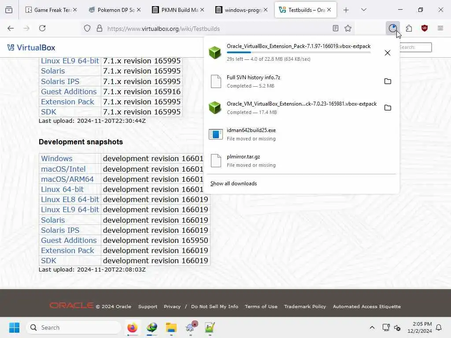Close the Testbuilds tab
Screen dimensions: 451x338
[329, 10]
